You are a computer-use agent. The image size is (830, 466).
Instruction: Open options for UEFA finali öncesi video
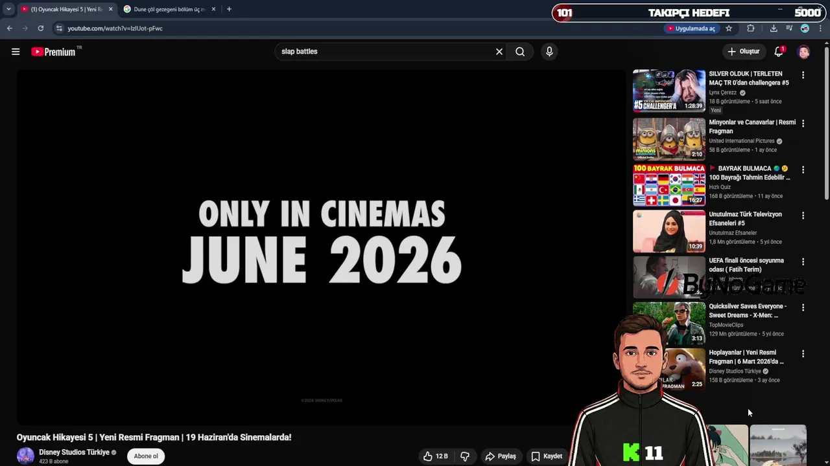(803, 261)
